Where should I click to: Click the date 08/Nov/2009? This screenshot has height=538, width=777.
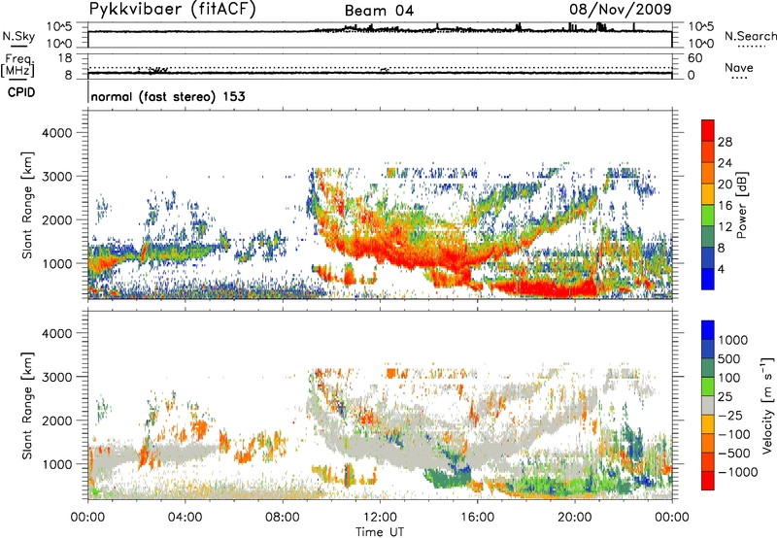[621, 10]
